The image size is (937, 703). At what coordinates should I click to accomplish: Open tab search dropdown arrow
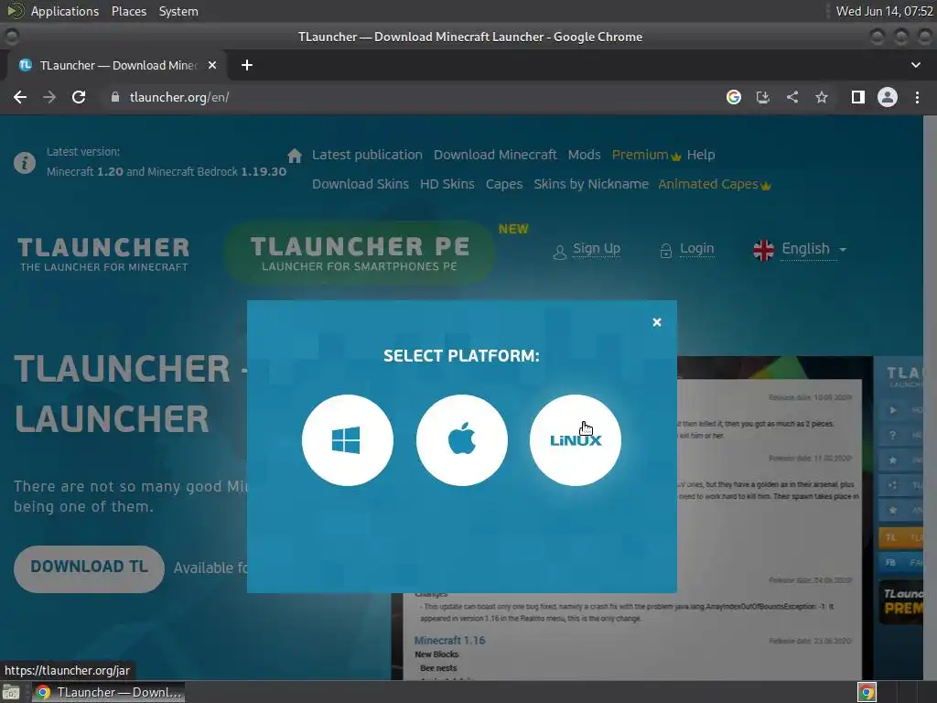pos(915,65)
